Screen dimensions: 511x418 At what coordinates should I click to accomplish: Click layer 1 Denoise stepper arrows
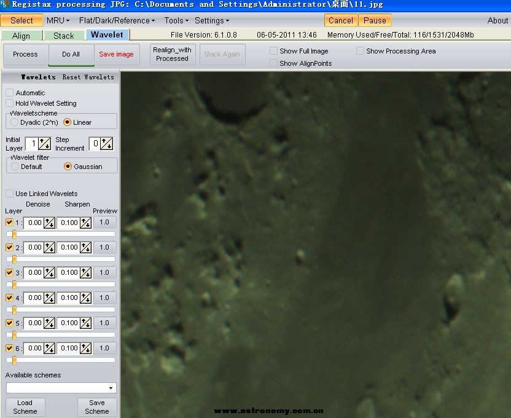50,223
